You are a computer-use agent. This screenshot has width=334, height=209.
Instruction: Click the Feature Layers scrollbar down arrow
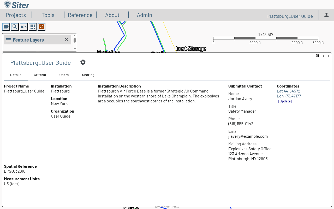click(75, 49)
